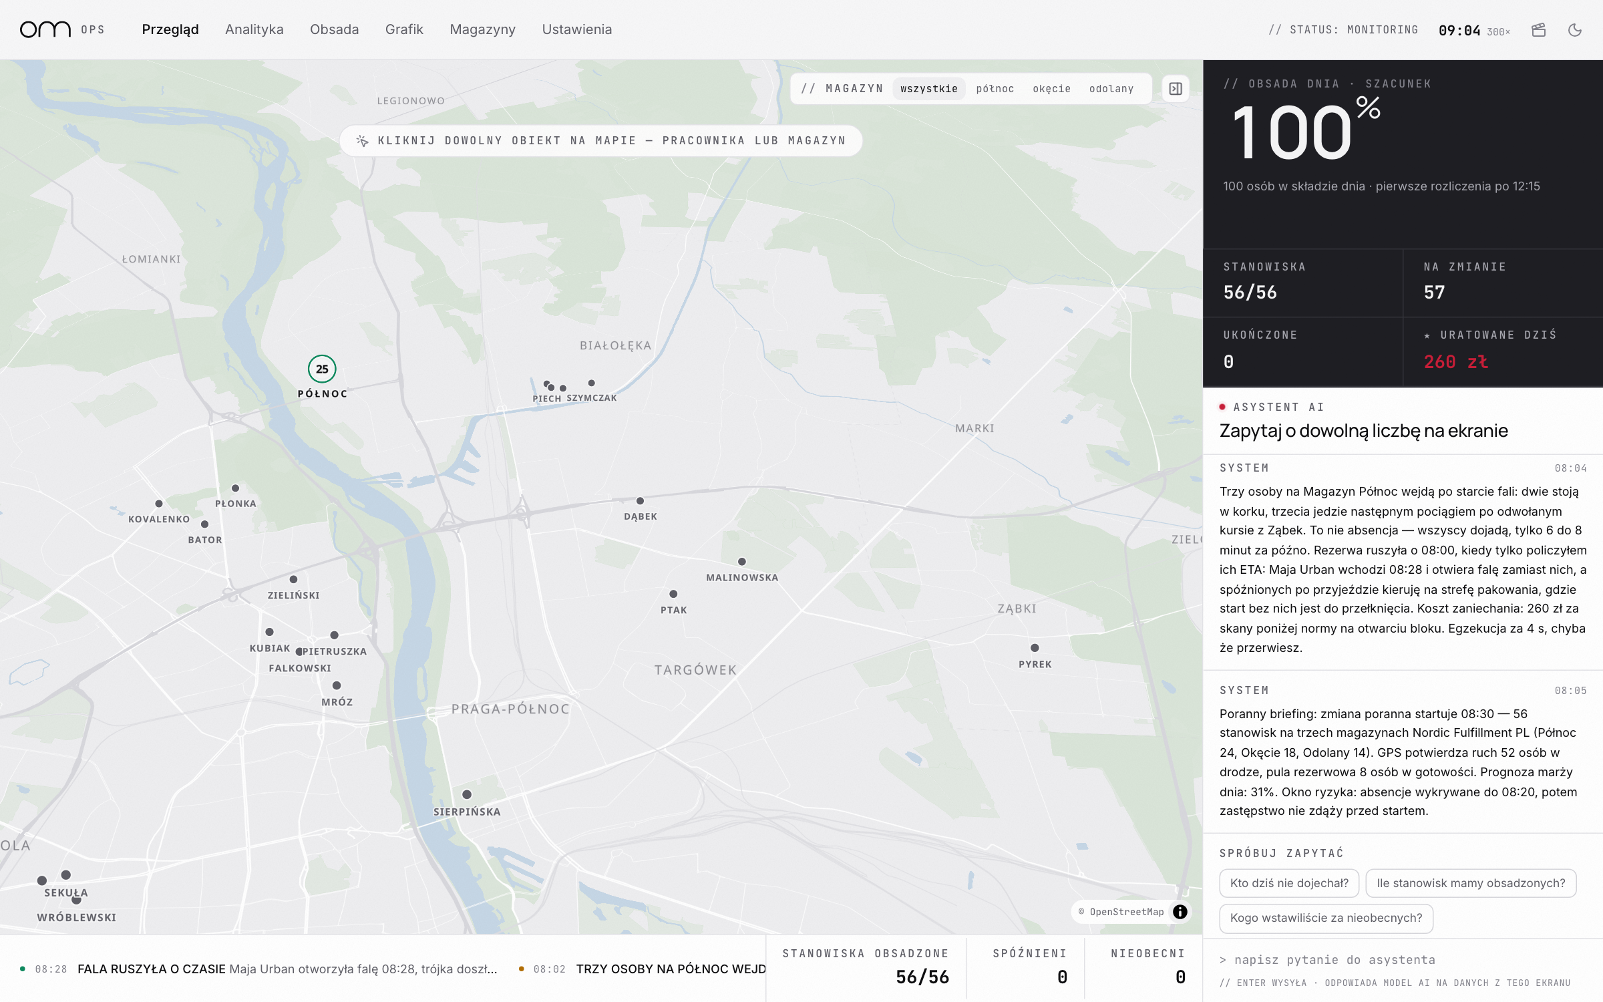The image size is (1603, 1002).
Task: Select worker marker Falkowski on map
Action: point(299,652)
